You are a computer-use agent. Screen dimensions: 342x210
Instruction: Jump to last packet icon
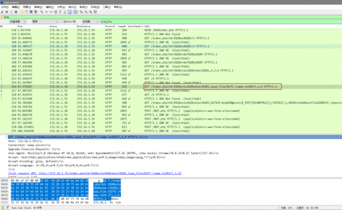pos(65,12)
